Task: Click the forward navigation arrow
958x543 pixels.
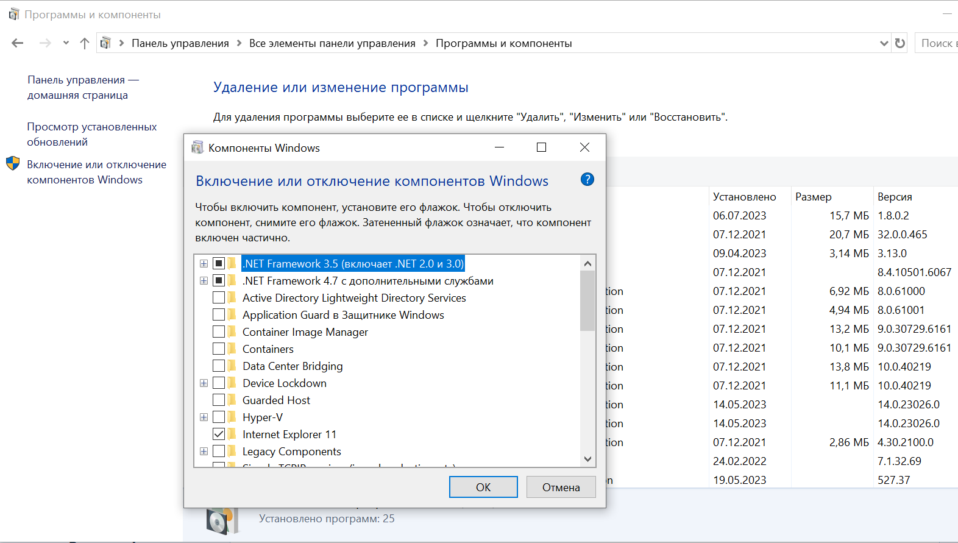Action: point(45,43)
